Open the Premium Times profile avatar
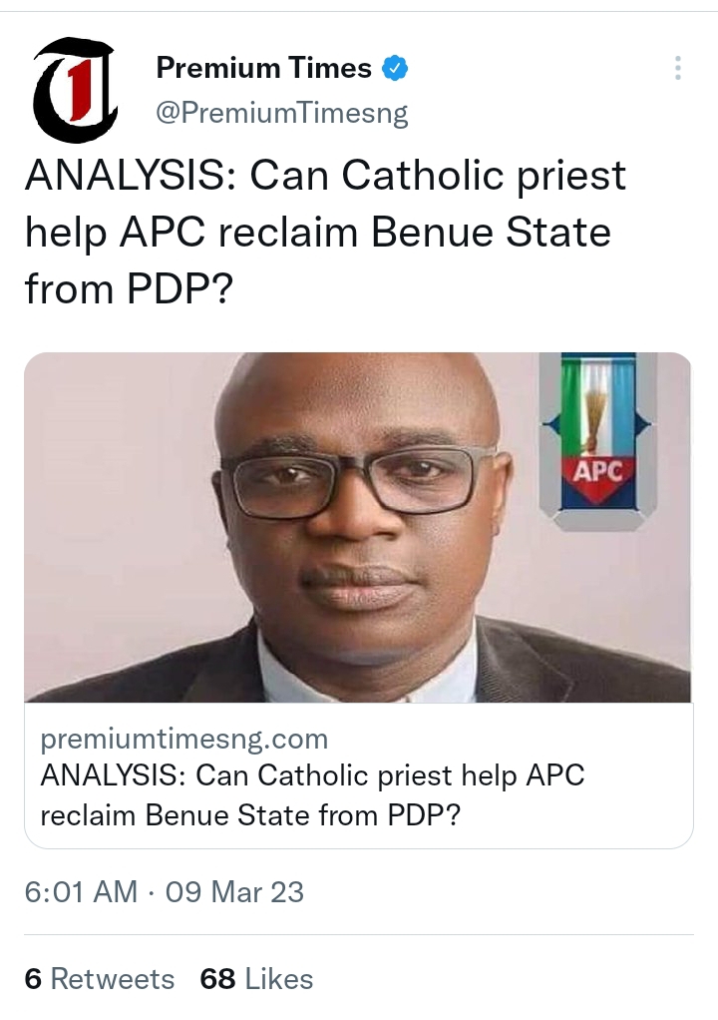Screen dimensions: 718x1020 point(76,89)
